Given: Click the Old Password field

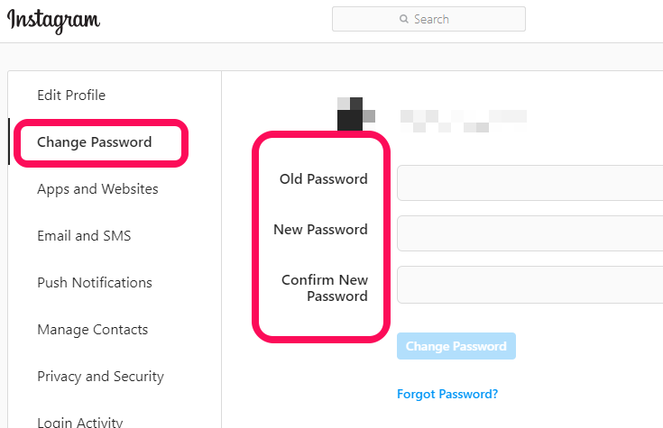Looking at the screenshot, I should tap(529, 183).
